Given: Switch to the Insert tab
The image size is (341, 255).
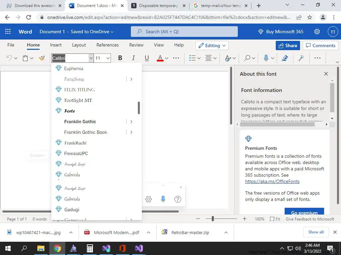Looking at the screenshot, I should pyautogui.click(x=56, y=45).
